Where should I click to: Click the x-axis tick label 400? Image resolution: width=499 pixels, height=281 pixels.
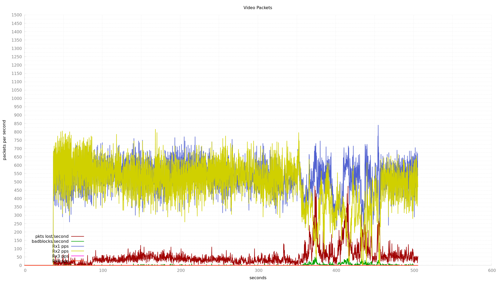[x=336, y=271]
